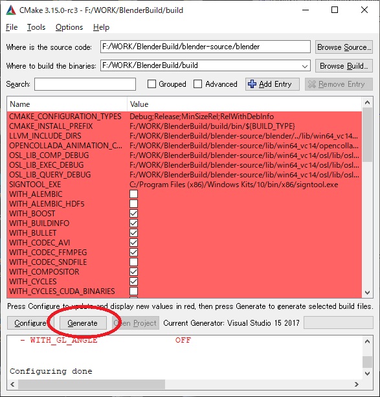The width and height of the screenshot is (380, 397).
Task: Toggle WITH_CODEC_FFMPEG checkbox
Action: pos(133,252)
